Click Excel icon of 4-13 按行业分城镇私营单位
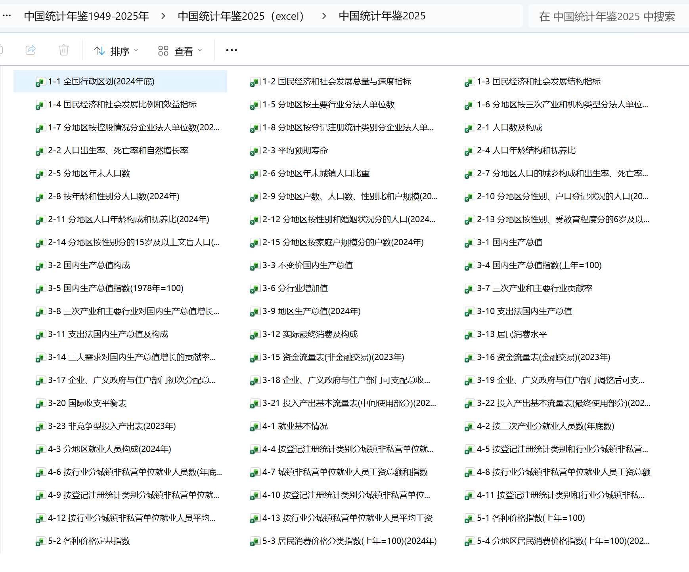 pos(255,519)
